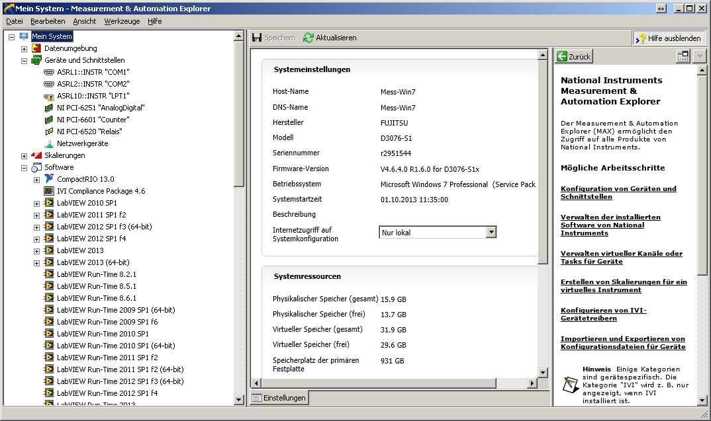Switch to the Einstellungen tab
Viewport: 711px width, 421px height.
point(279,398)
